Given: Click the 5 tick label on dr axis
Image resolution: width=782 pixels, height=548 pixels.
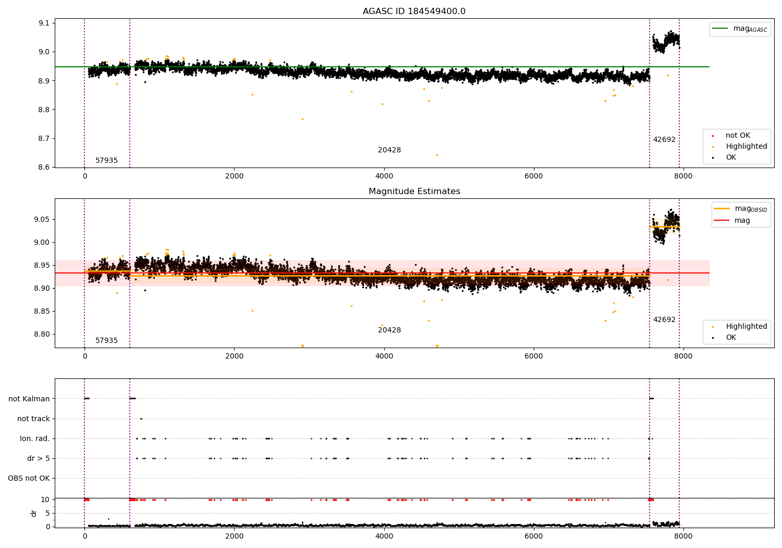Looking at the screenshot, I should tap(47, 514).
